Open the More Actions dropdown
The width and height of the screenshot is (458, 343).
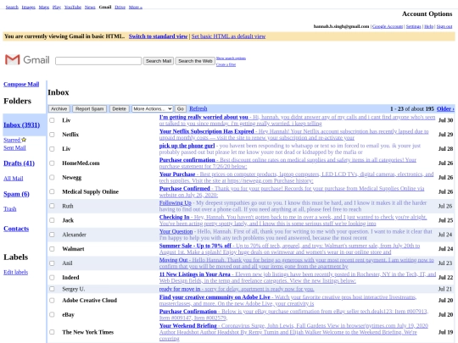(x=152, y=108)
